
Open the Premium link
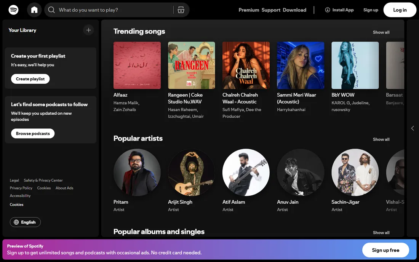click(249, 10)
